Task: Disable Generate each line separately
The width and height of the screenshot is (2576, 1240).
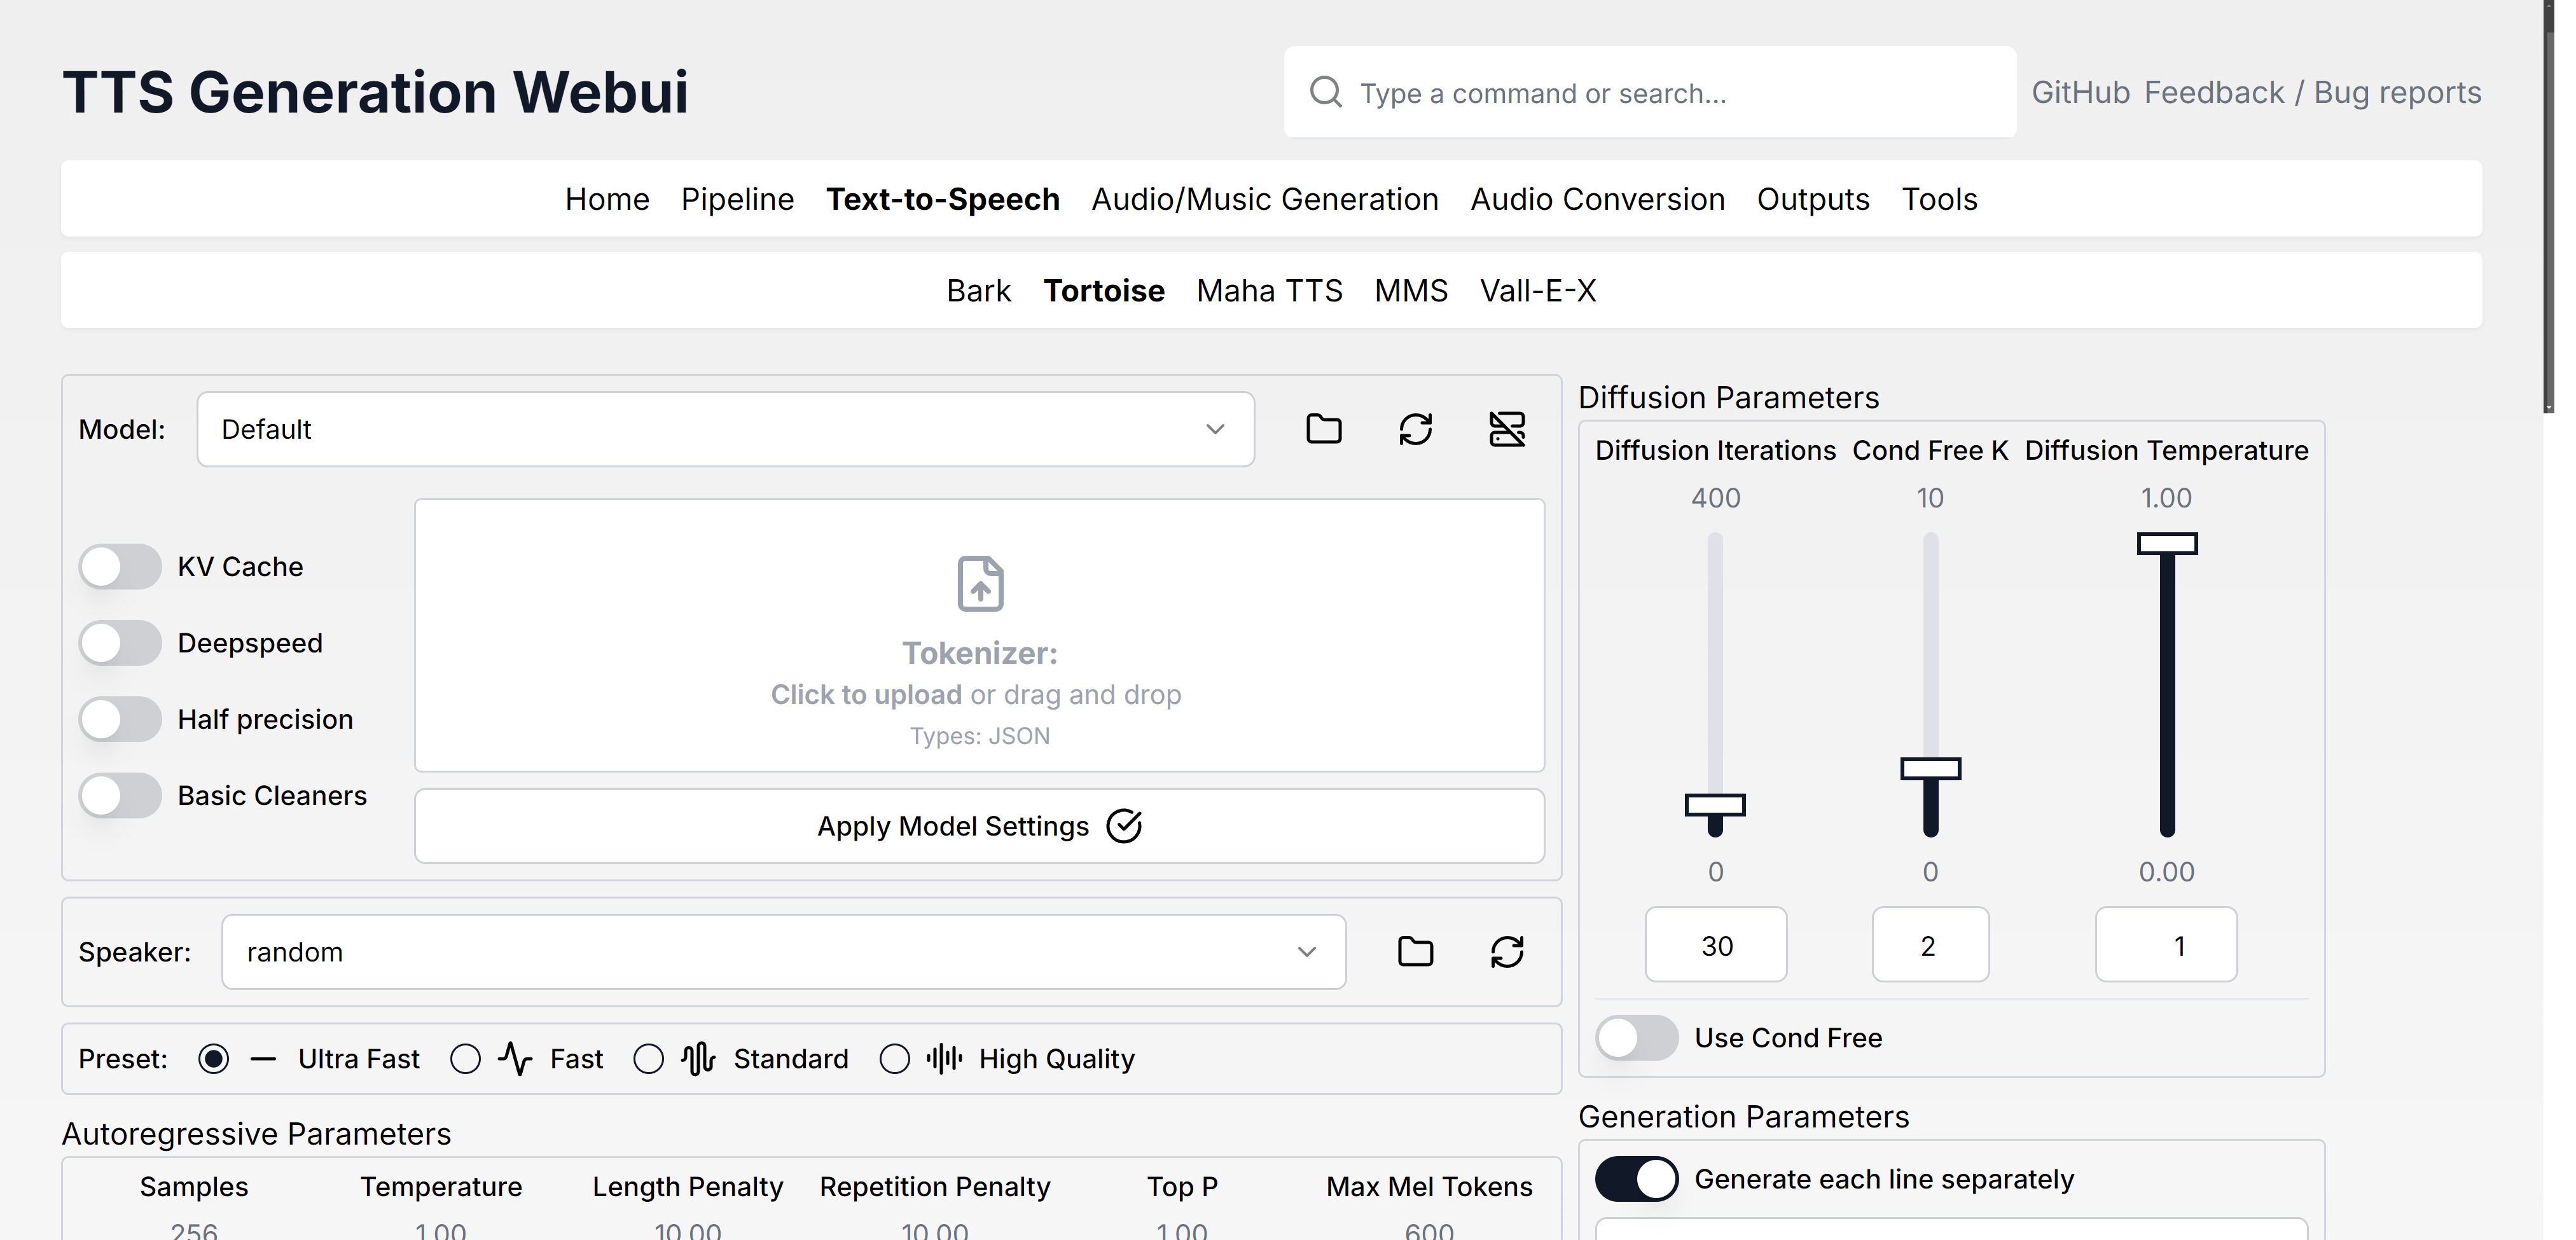Action: click(1636, 1179)
